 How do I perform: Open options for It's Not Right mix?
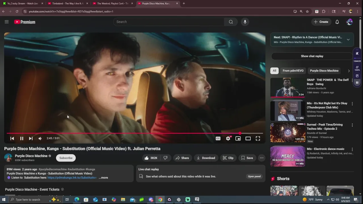[352, 104]
